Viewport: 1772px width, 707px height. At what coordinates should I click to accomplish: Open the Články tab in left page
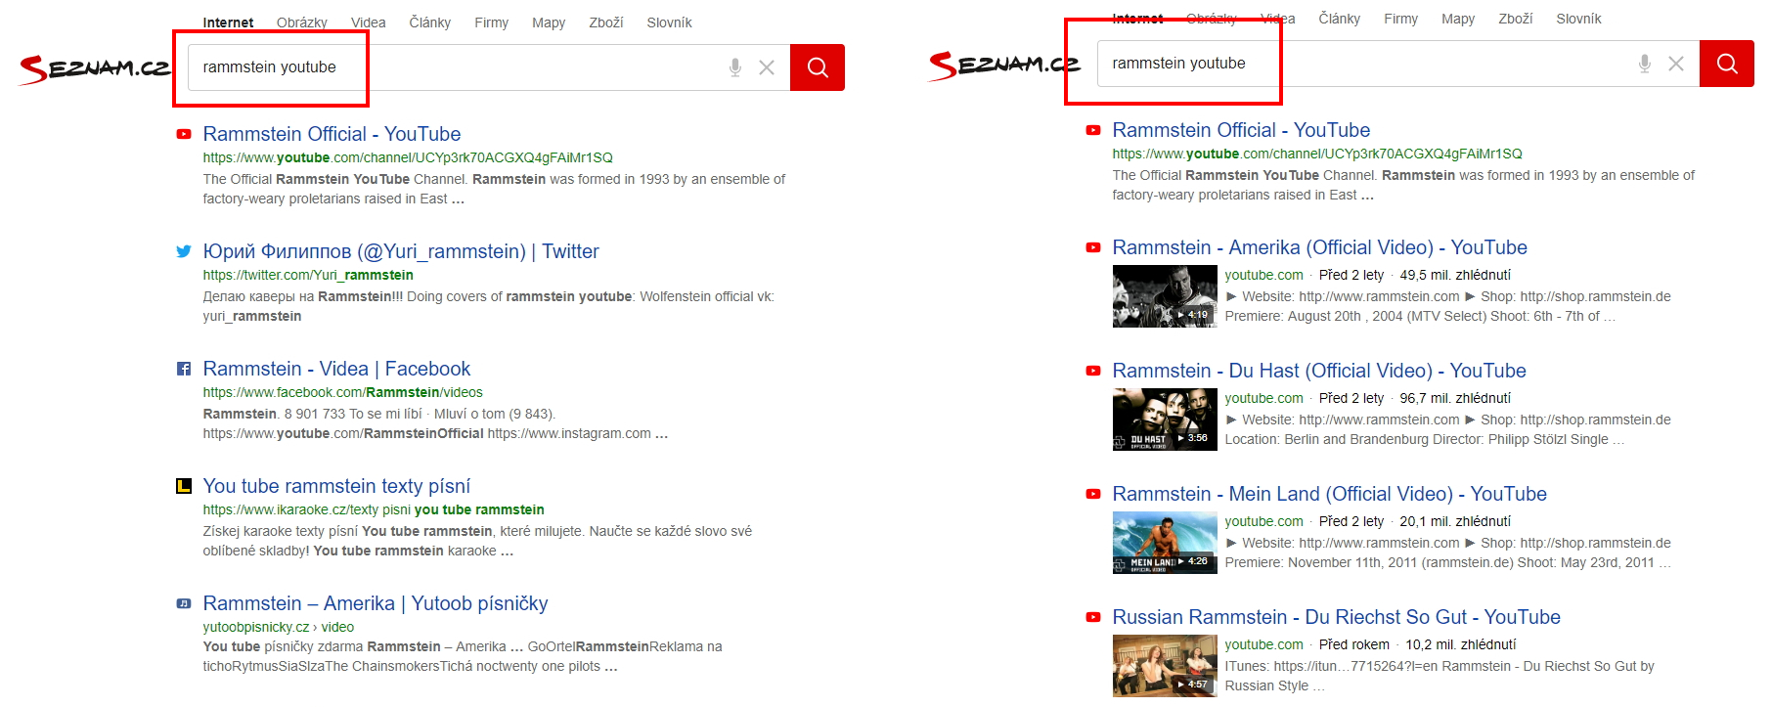[x=430, y=22]
